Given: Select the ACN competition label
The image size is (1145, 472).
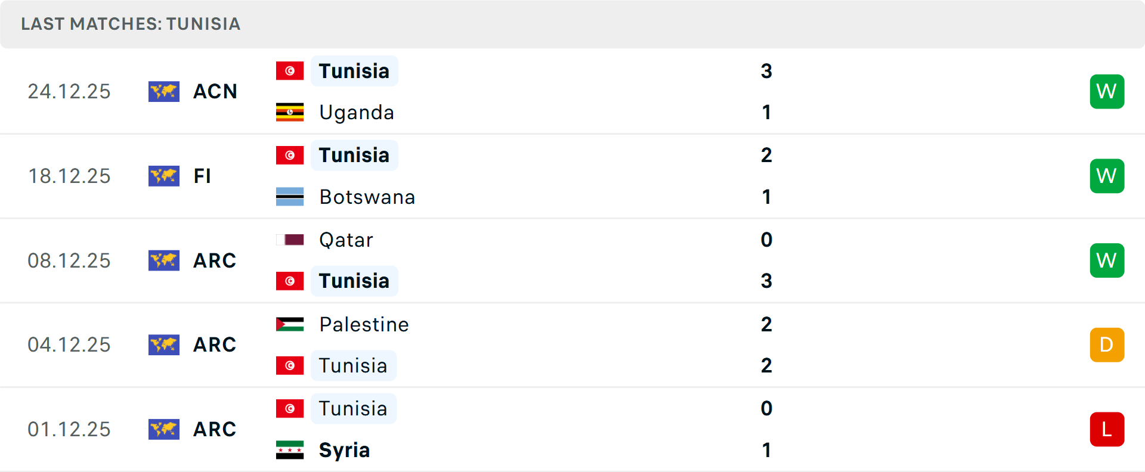Looking at the screenshot, I should [215, 91].
